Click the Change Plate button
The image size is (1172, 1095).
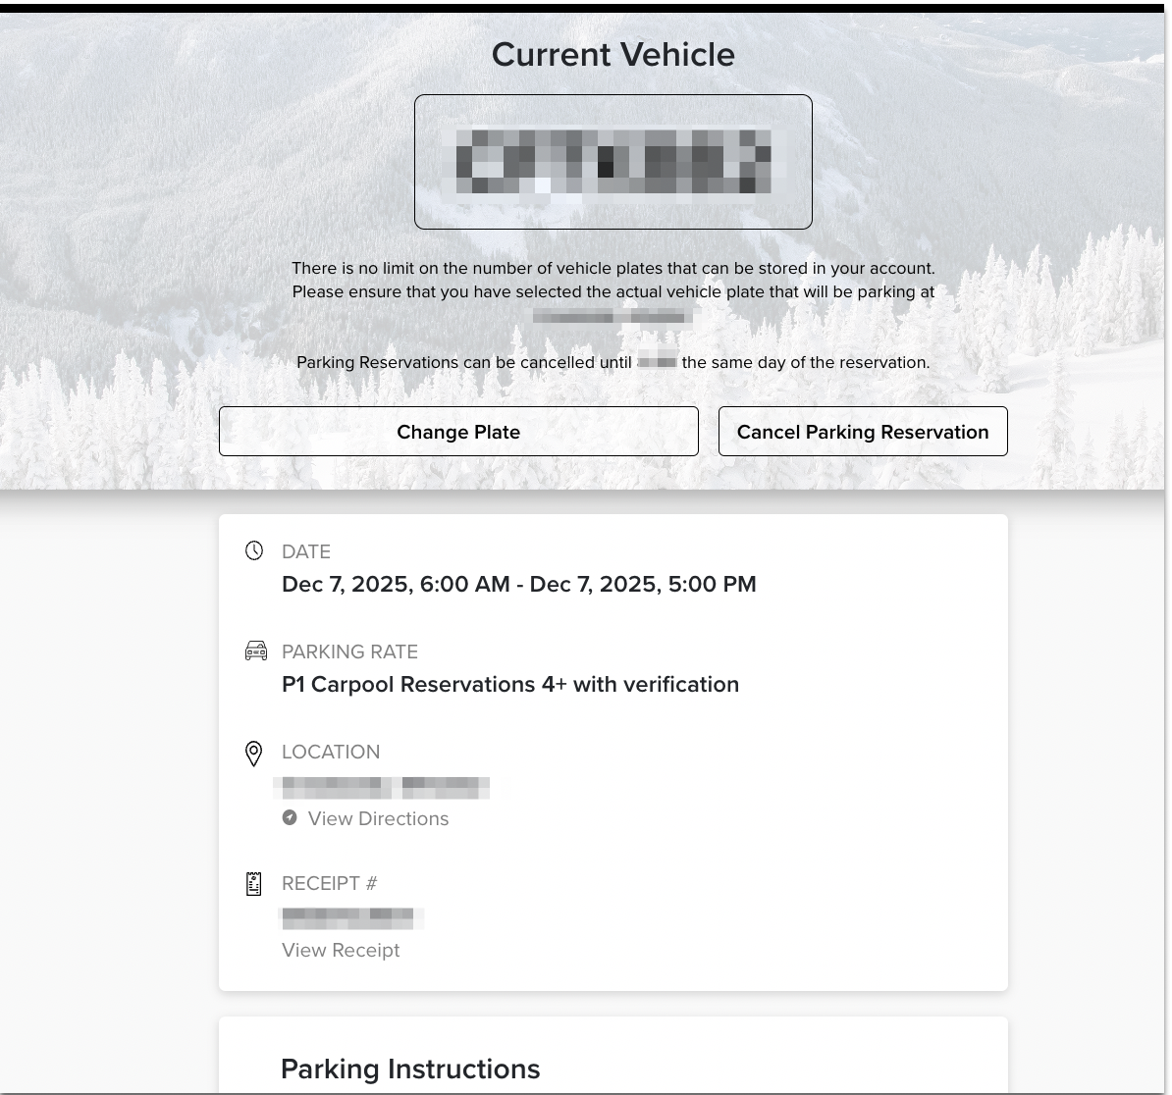tap(458, 432)
